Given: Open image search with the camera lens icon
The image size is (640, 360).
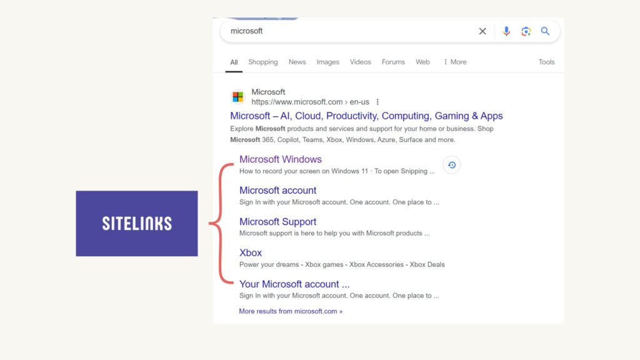Looking at the screenshot, I should click(526, 31).
